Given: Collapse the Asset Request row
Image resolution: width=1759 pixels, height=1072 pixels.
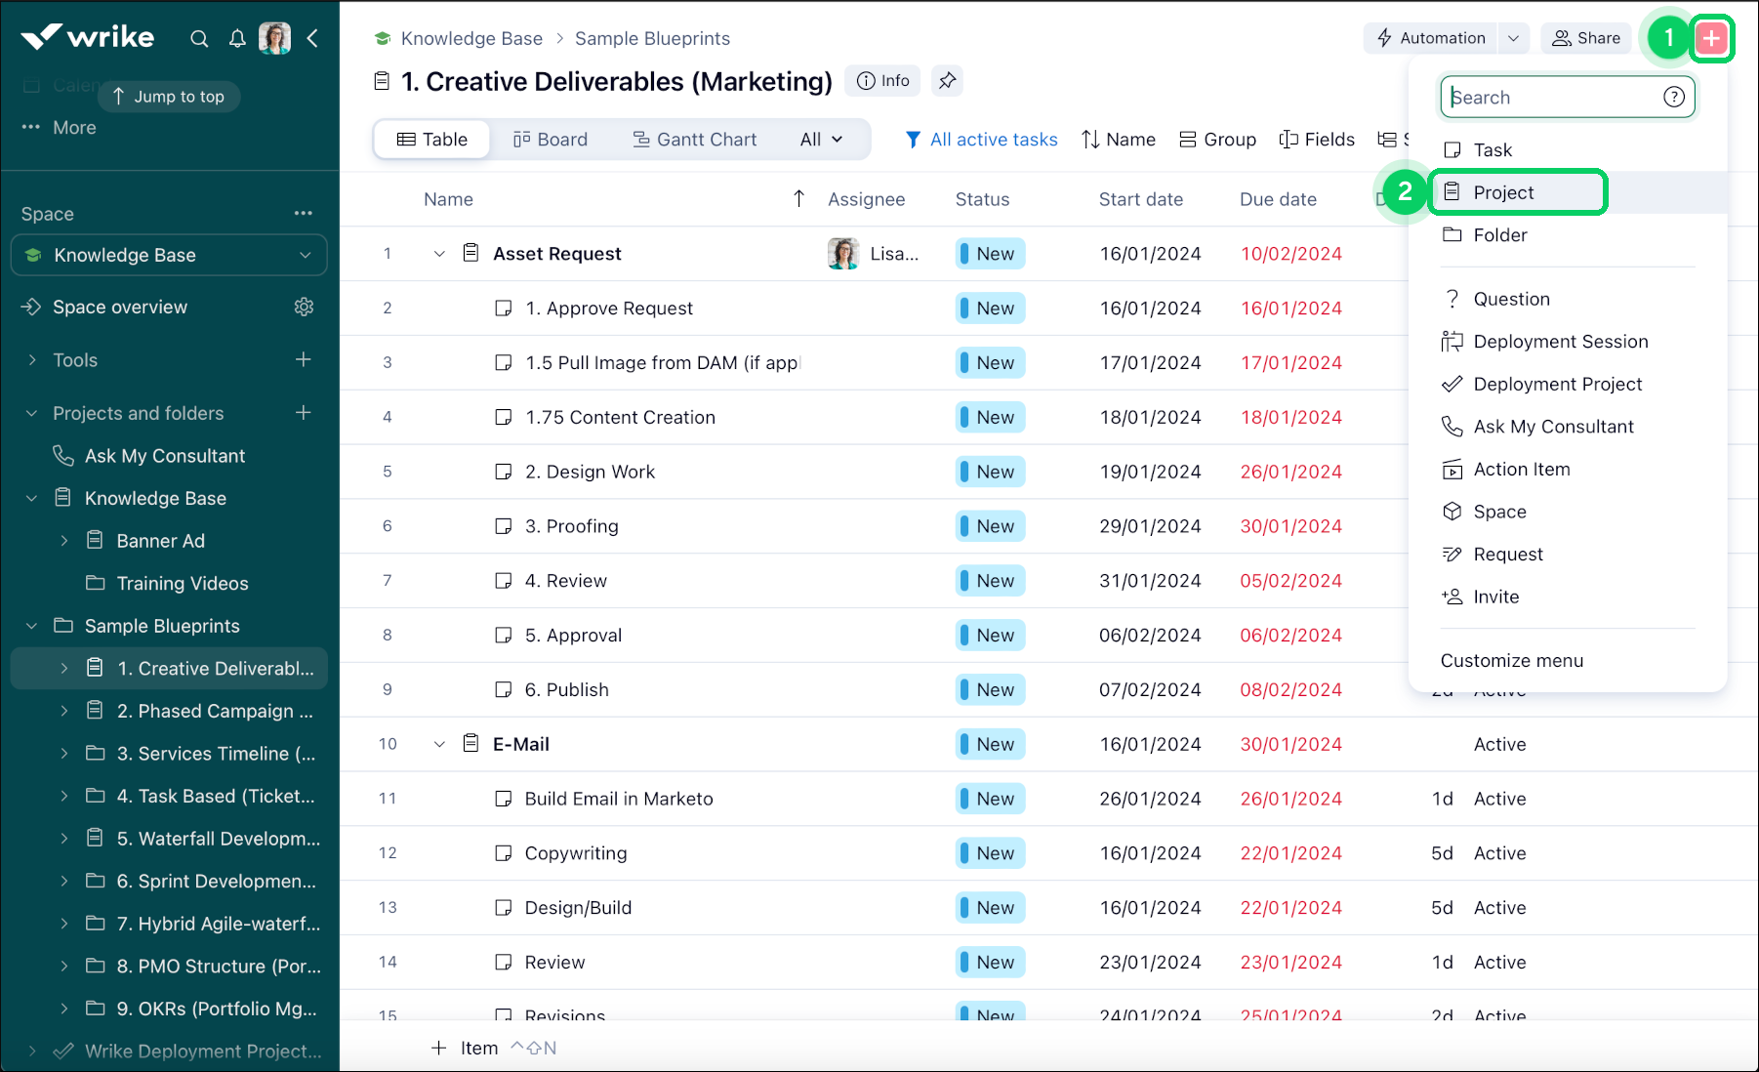Looking at the screenshot, I should point(439,254).
